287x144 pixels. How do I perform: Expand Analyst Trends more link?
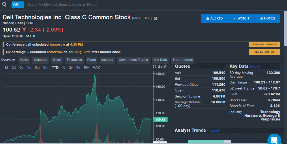(213, 130)
